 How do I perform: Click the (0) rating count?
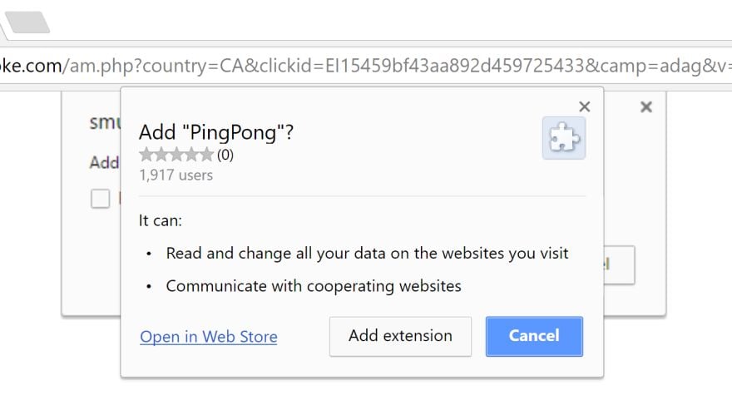pos(225,155)
